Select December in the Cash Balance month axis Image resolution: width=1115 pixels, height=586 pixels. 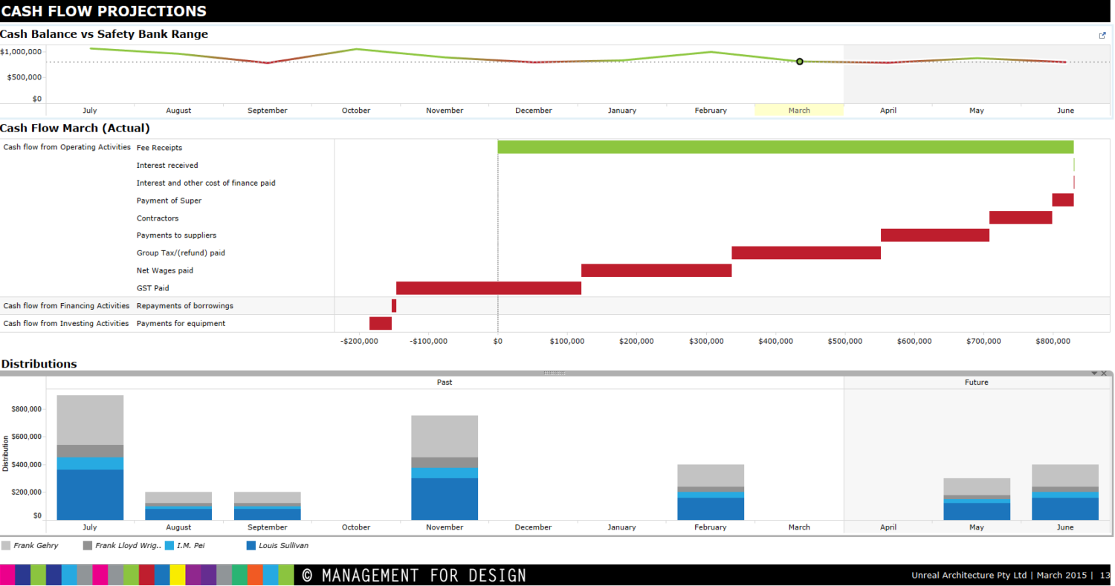pos(534,110)
